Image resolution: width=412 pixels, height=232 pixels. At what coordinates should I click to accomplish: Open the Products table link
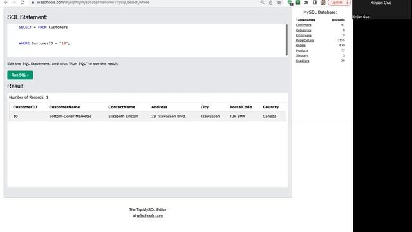[302, 50]
